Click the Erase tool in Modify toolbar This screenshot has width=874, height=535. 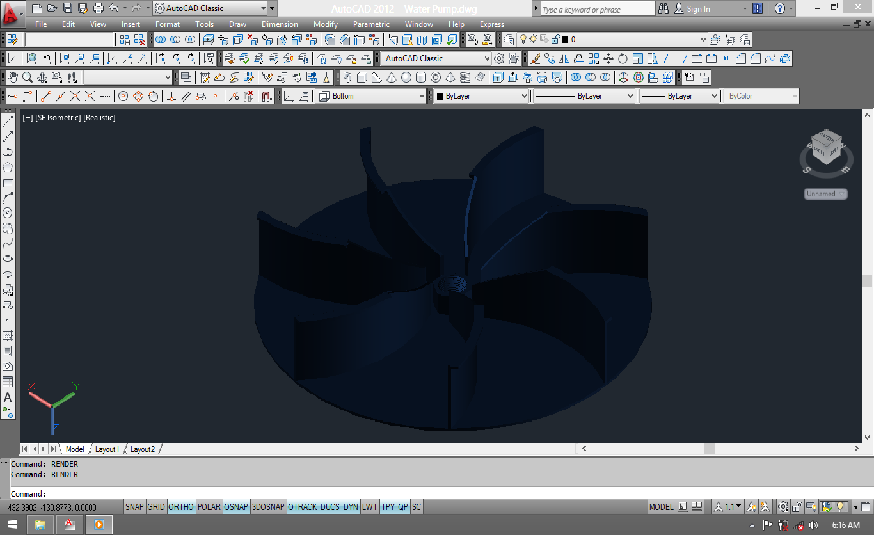pos(536,58)
